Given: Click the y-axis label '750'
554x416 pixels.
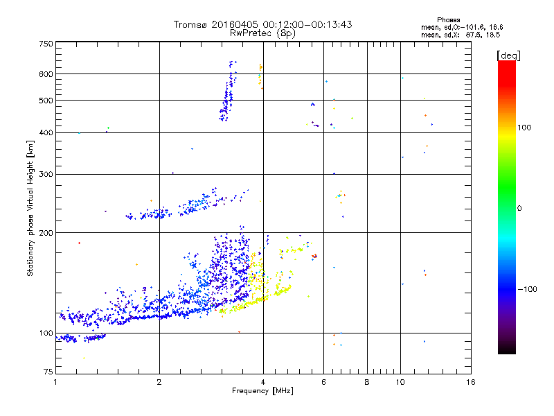Looking at the screenshot, I should [x=46, y=44].
